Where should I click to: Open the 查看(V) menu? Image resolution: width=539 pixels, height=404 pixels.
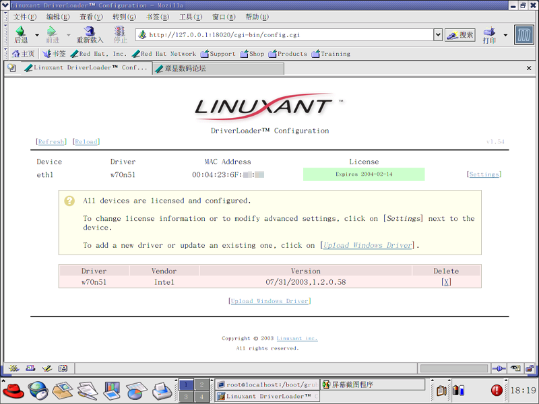click(91, 17)
